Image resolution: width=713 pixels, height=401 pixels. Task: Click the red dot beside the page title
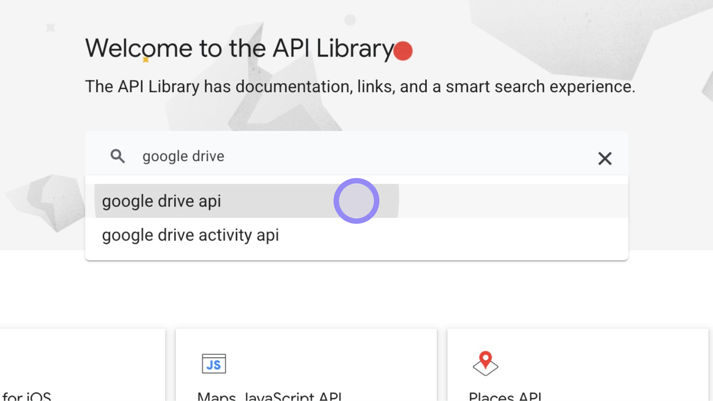pyautogui.click(x=404, y=50)
